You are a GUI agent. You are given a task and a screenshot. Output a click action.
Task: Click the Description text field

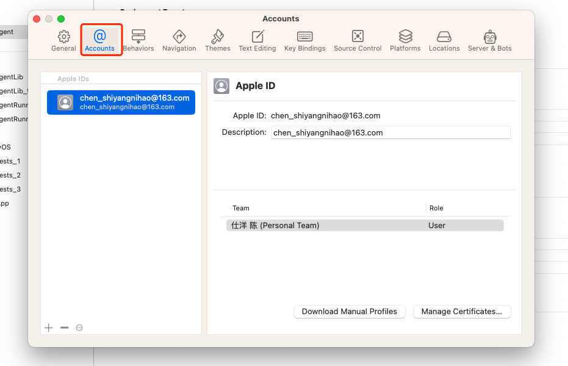[390, 132]
